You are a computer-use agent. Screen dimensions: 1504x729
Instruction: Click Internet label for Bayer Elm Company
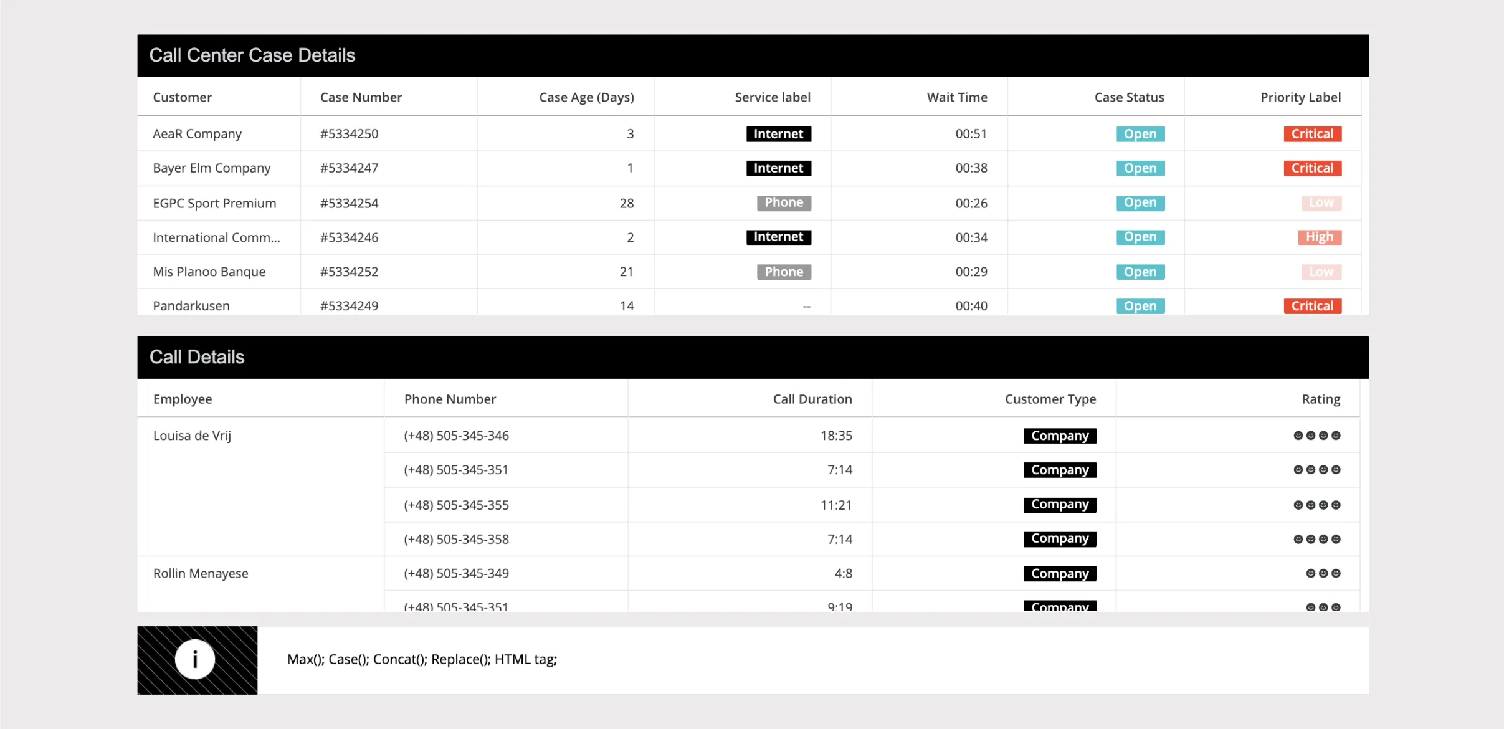pos(778,168)
